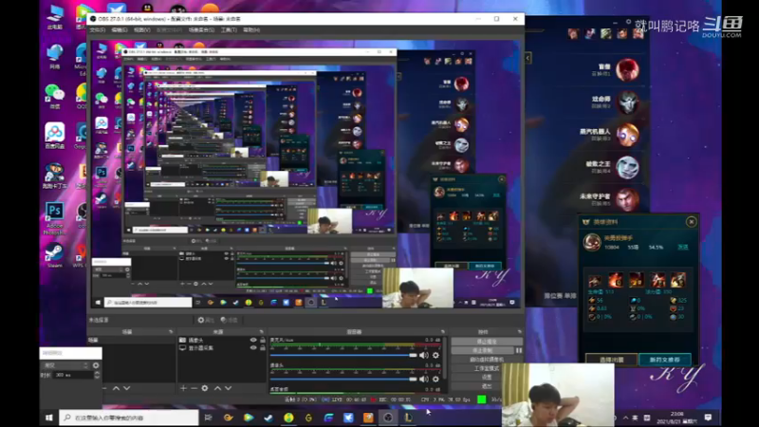Adjust the camera audio volume slider
This screenshot has width=759, height=427.
click(343, 379)
